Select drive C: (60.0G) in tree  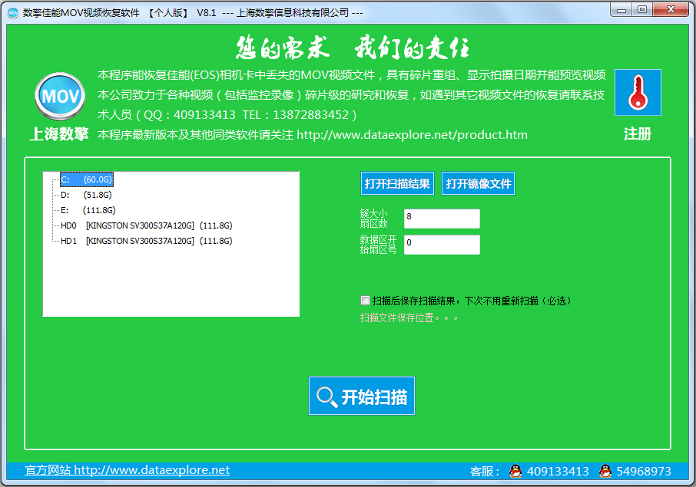[86, 179]
